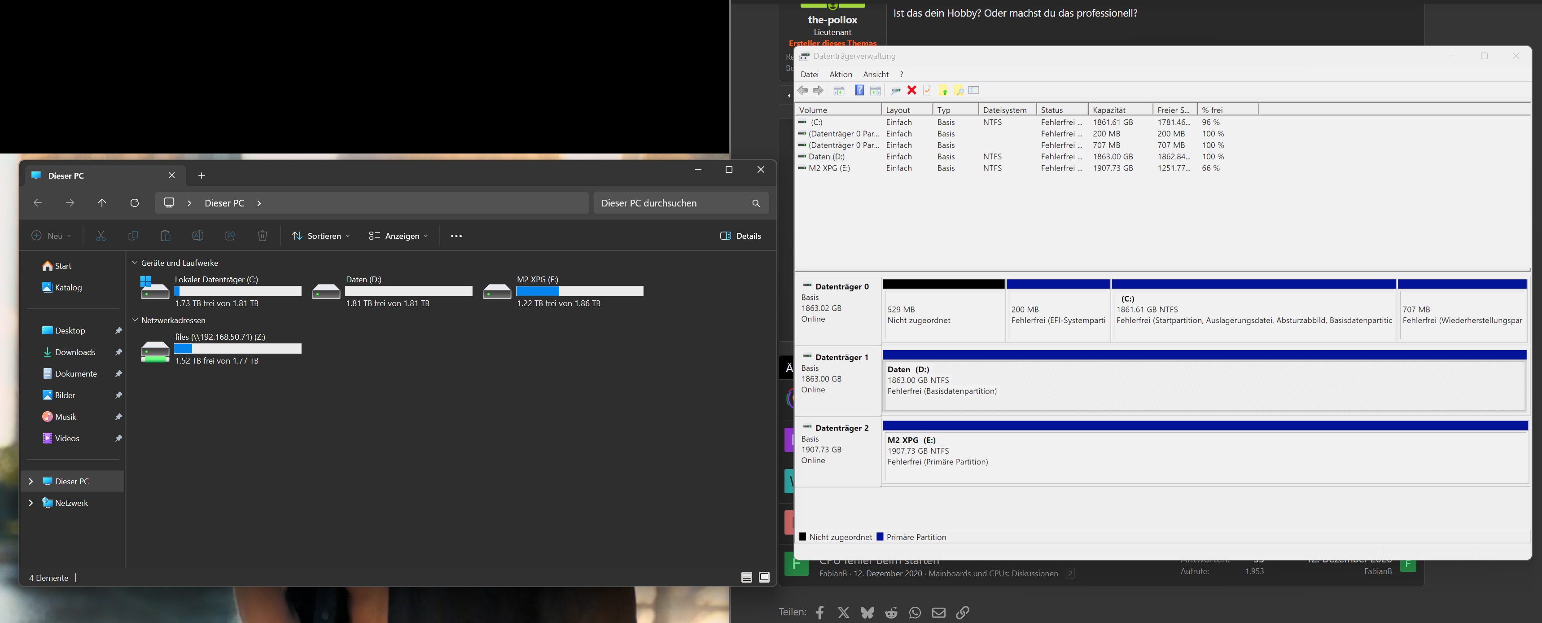Click the Explorer refresh arrow icon
Screen dimensions: 1542x623
click(135, 203)
